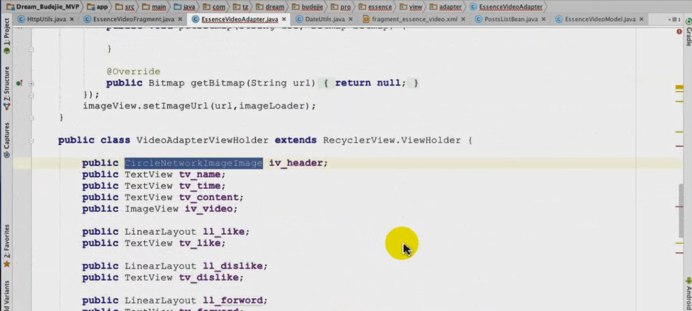Click the src folder breadcrumb
The width and height of the screenshot is (692, 311).
(x=126, y=7)
